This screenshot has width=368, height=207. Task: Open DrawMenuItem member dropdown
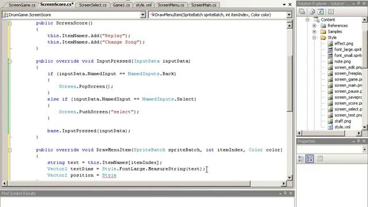pyautogui.click(x=289, y=15)
